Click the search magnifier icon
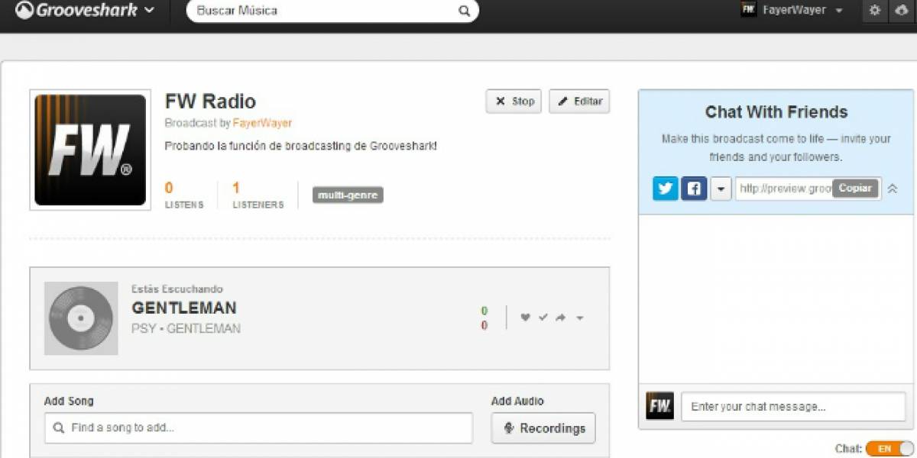 464,11
